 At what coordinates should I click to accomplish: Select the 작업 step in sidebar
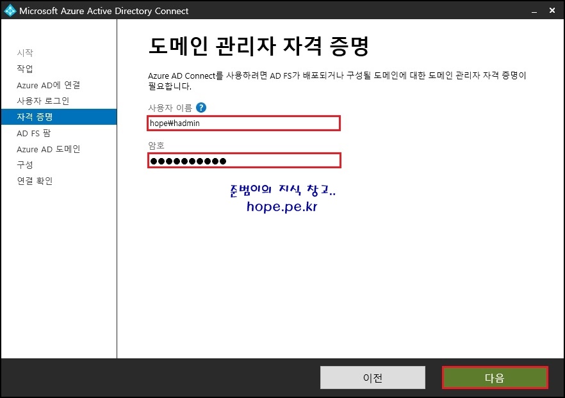25,68
